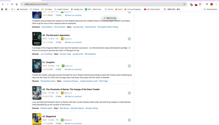Open The Sorcerer's Apprentice title link
Image resolution: width=219 pixels, height=125 pixels.
[56, 35]
